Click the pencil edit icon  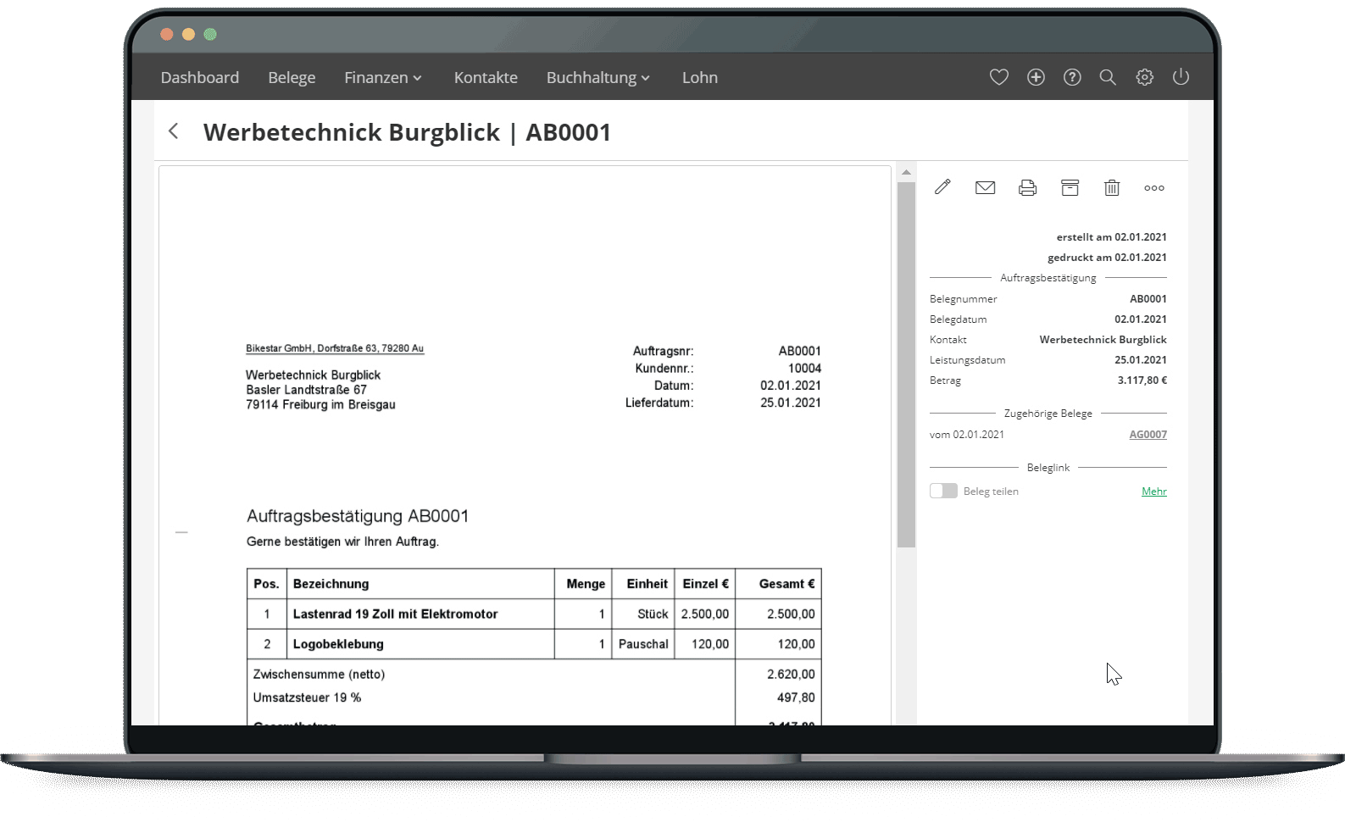942,187
